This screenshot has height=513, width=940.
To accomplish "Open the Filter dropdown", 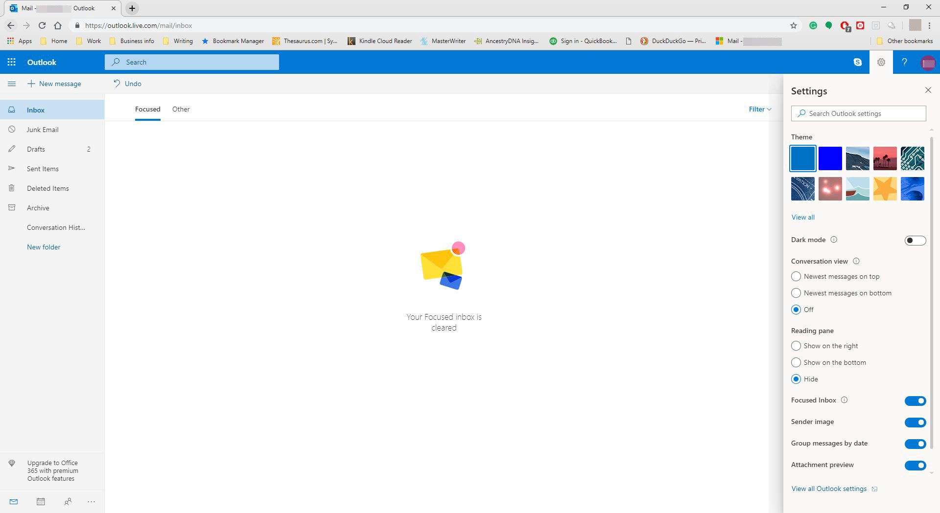I will [760, 109].
